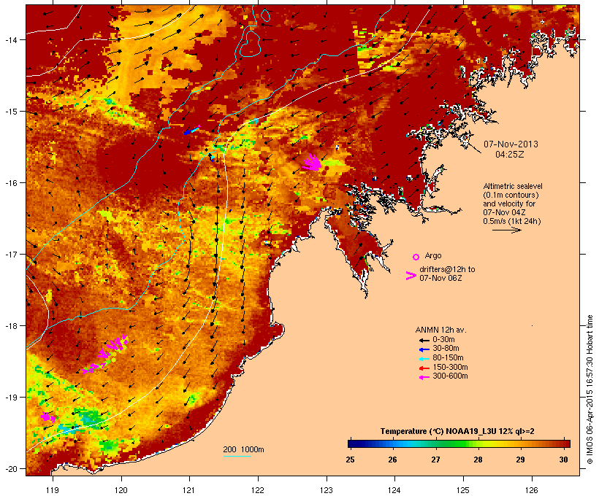Click the red 150-300m legend arrow
This screenshot has width=599, height=496.
pos(424,368)
